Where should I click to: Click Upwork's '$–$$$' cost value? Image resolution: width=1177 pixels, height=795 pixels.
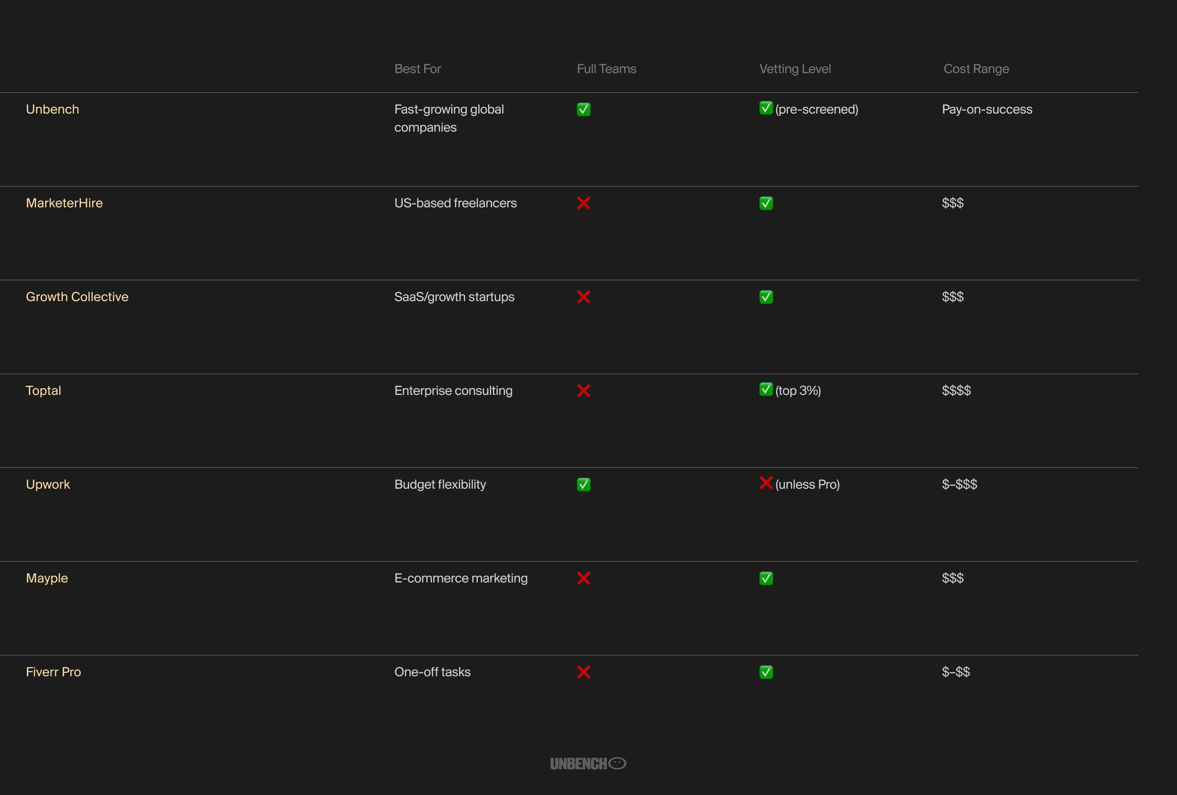tap(959, 484)
